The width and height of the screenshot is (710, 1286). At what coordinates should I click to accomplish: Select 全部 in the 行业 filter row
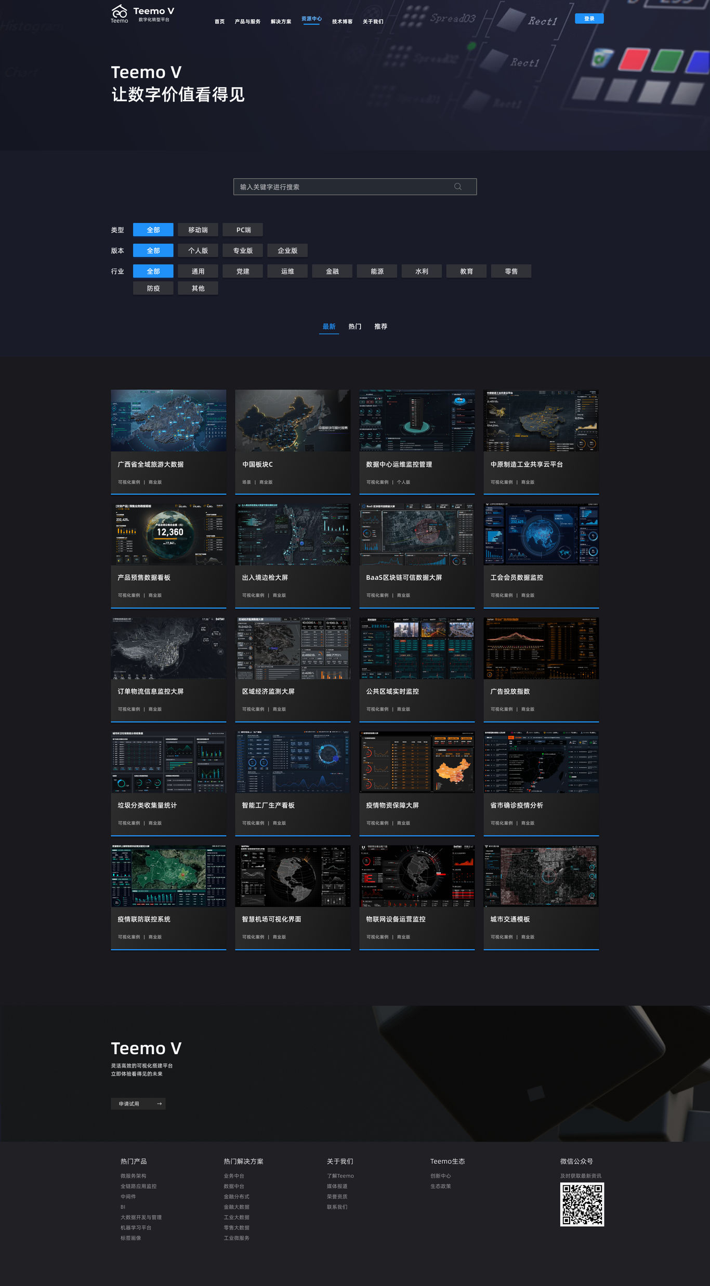coord(153,271)
